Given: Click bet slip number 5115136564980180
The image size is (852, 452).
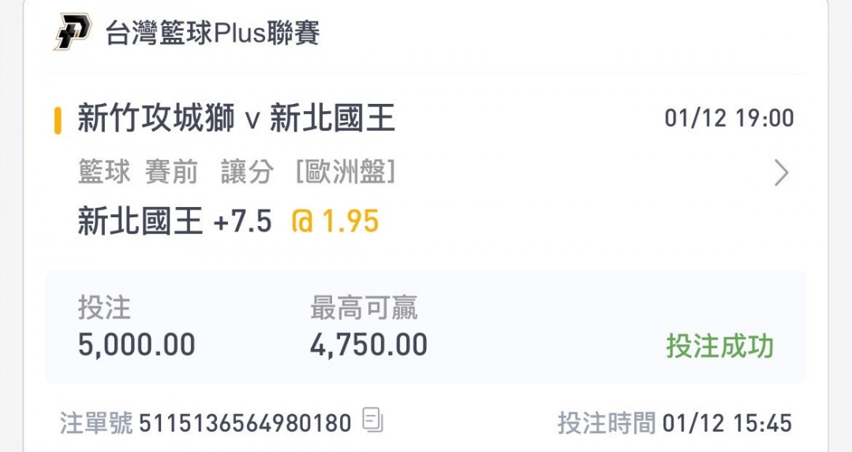Looking at the screenshot, I should pos(245,423).
